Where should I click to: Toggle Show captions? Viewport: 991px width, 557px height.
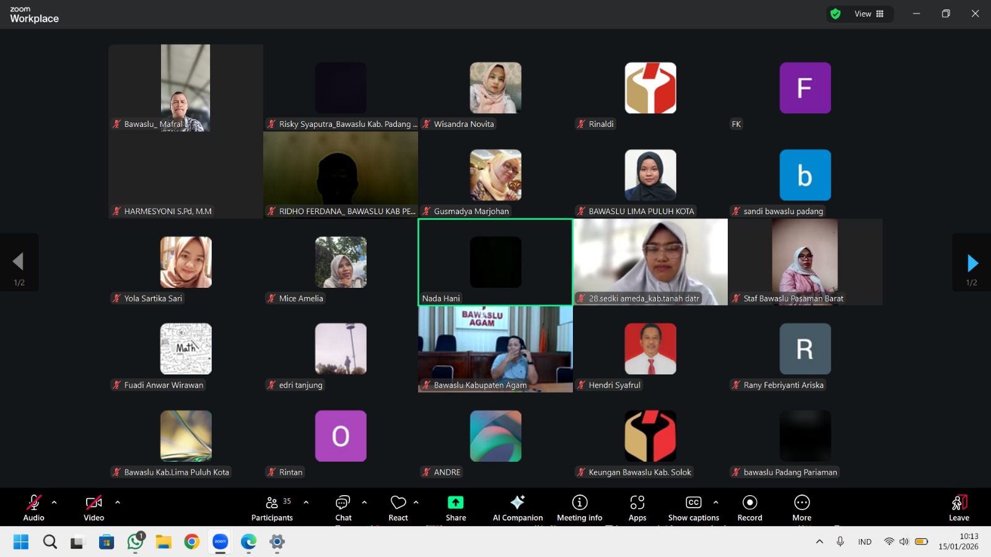[x=693, y=507]
